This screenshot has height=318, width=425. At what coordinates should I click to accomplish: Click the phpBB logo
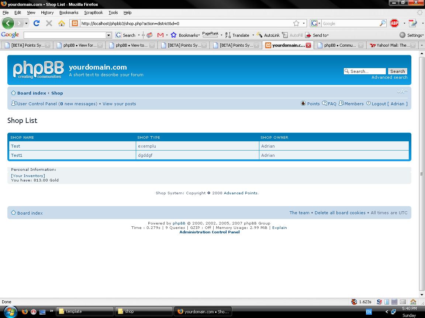point(38,70)
